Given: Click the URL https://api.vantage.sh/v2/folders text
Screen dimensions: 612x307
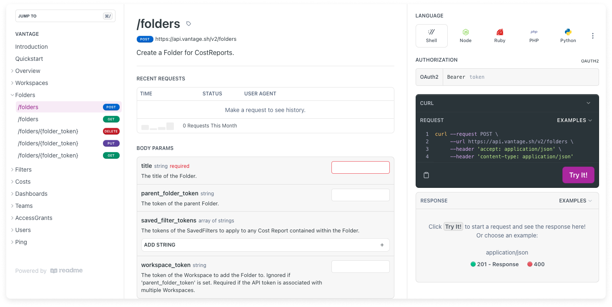Looking at the screenshot, I should point(196,39).
